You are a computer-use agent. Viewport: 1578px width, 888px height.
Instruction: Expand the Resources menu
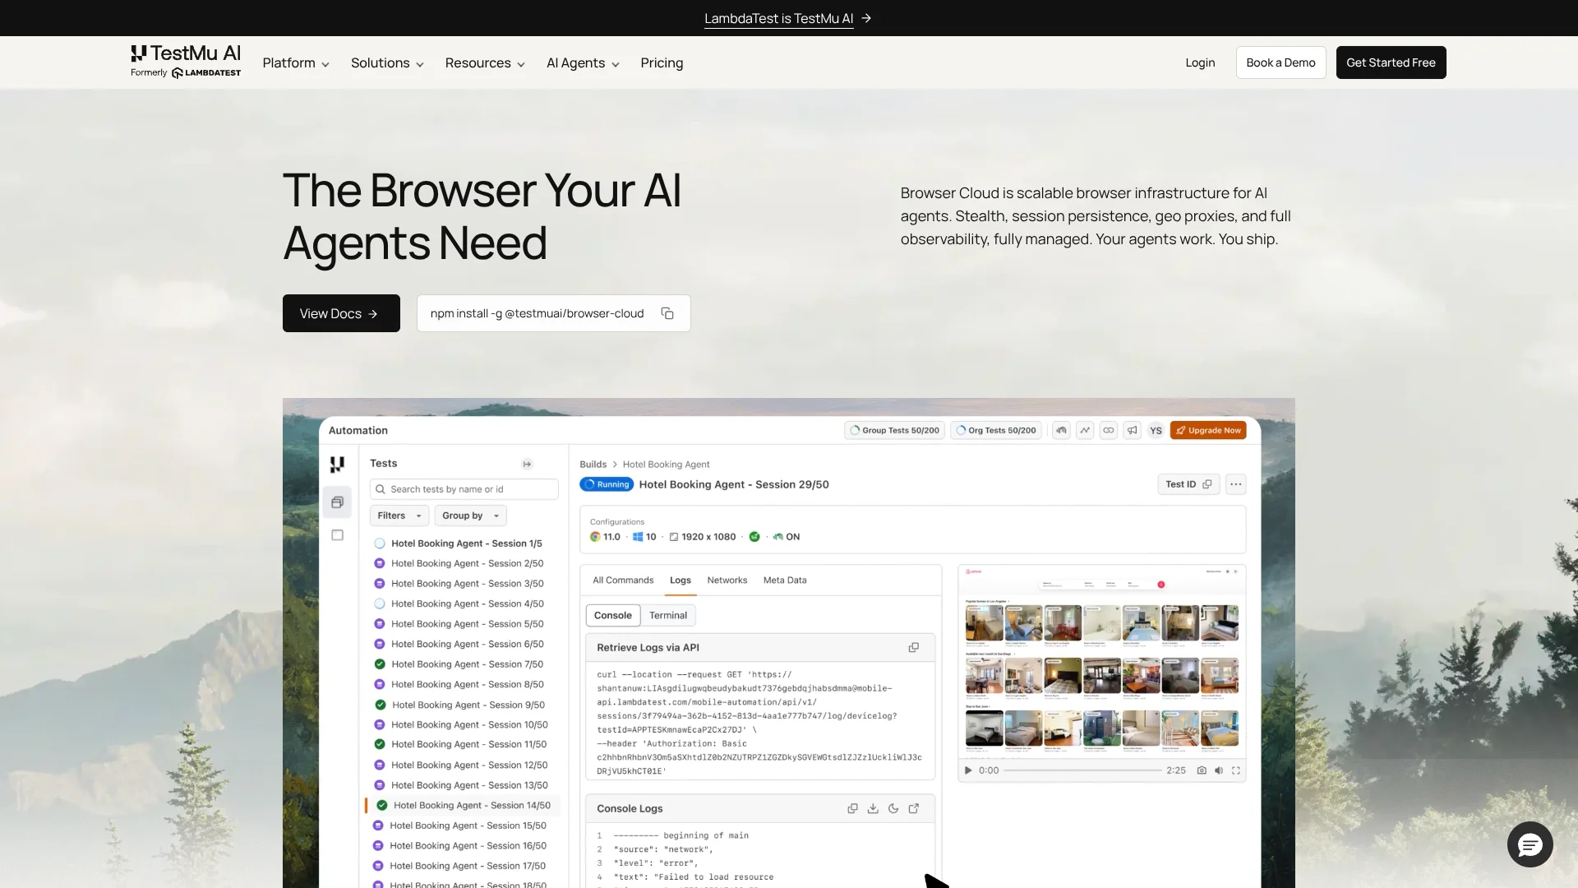tap(485, 63)
